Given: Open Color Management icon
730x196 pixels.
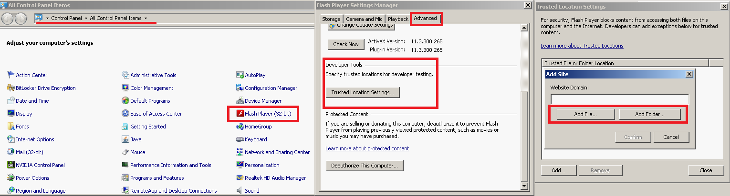Looking at the screenshot, I should click(x=125, y=88).
